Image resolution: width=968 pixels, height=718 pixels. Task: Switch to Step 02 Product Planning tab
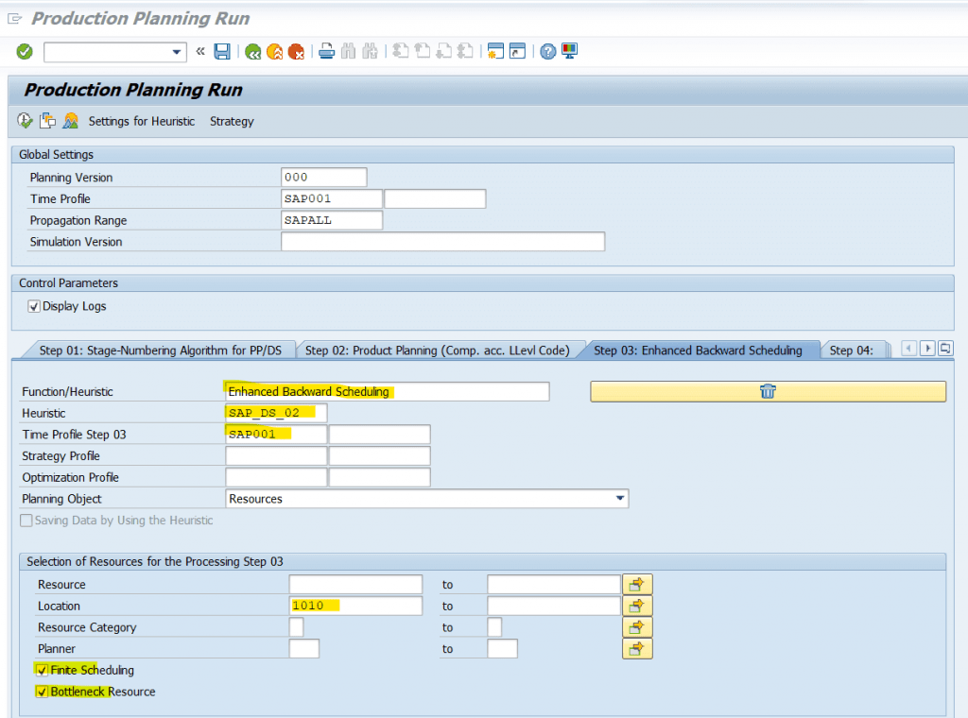[x=437, y=350]
